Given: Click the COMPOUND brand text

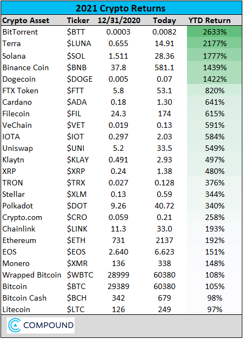Looking at the screenshot, I should [x=48, y=325].
